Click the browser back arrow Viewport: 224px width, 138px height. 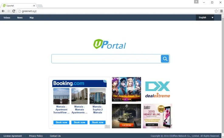[x=3, y=11]
